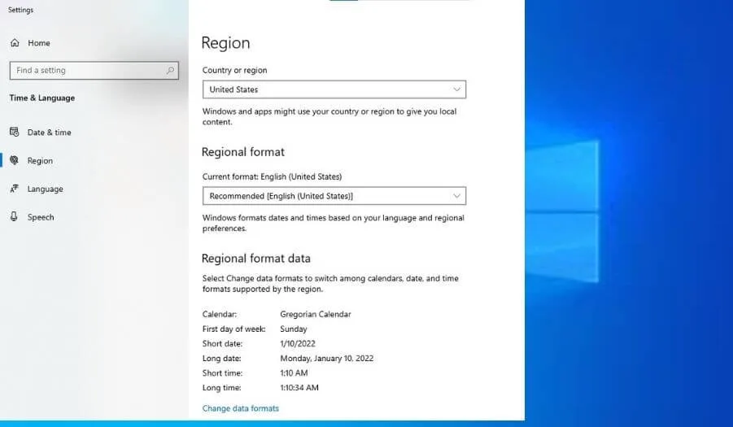Click the First day of week: label
Viewport: 733px width, 427px height.
click(233, 329)
